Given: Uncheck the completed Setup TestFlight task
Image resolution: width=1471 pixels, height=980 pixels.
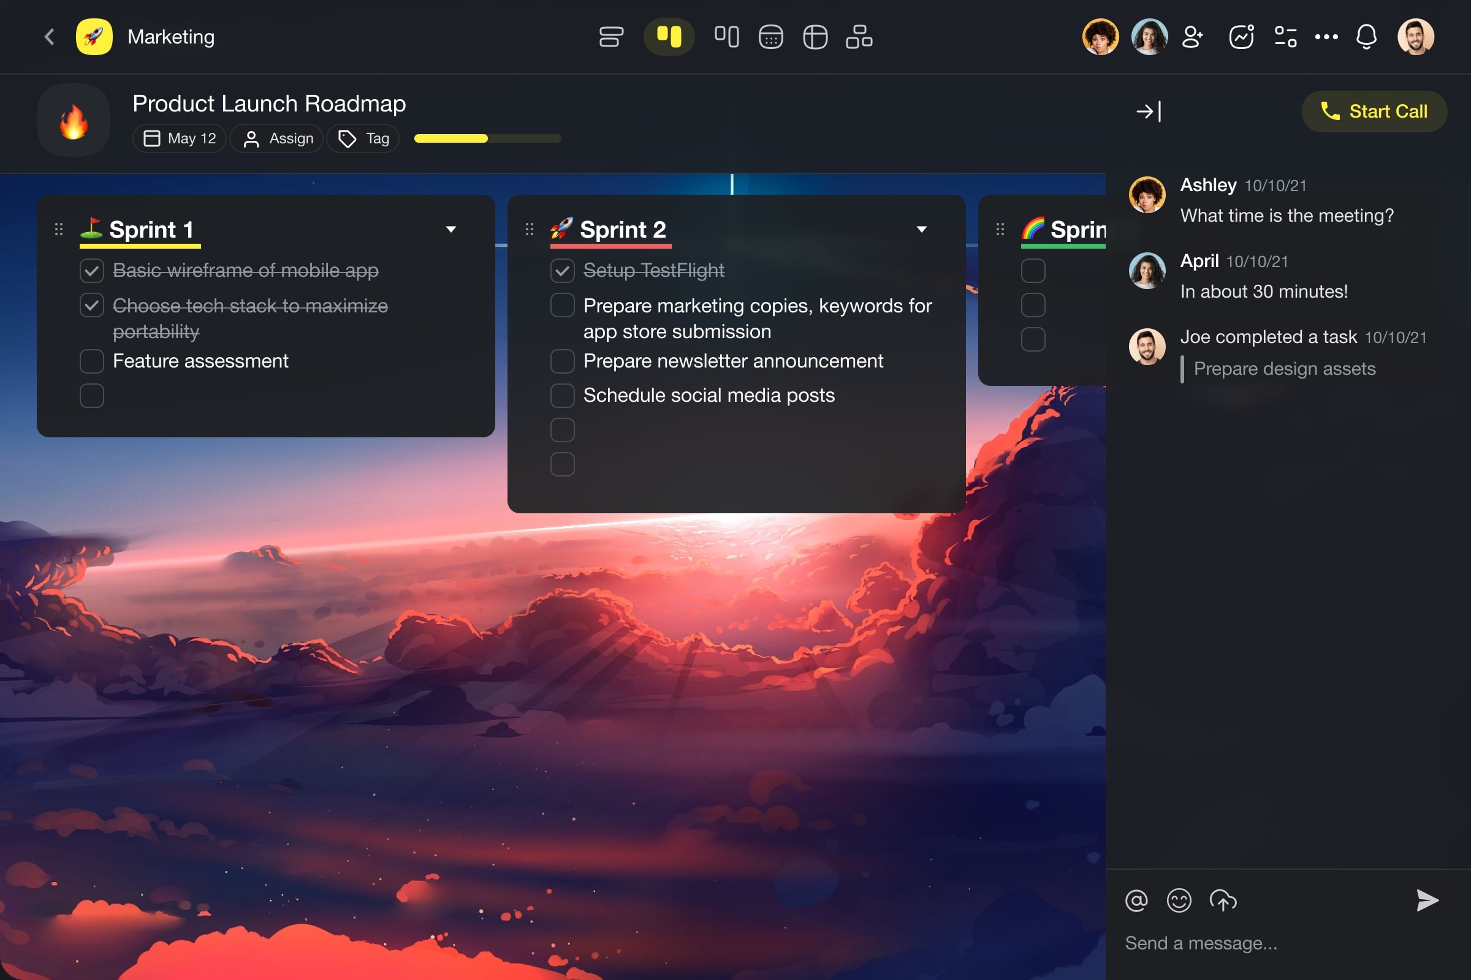Looking at the screenshot, I should pos(562,271).
